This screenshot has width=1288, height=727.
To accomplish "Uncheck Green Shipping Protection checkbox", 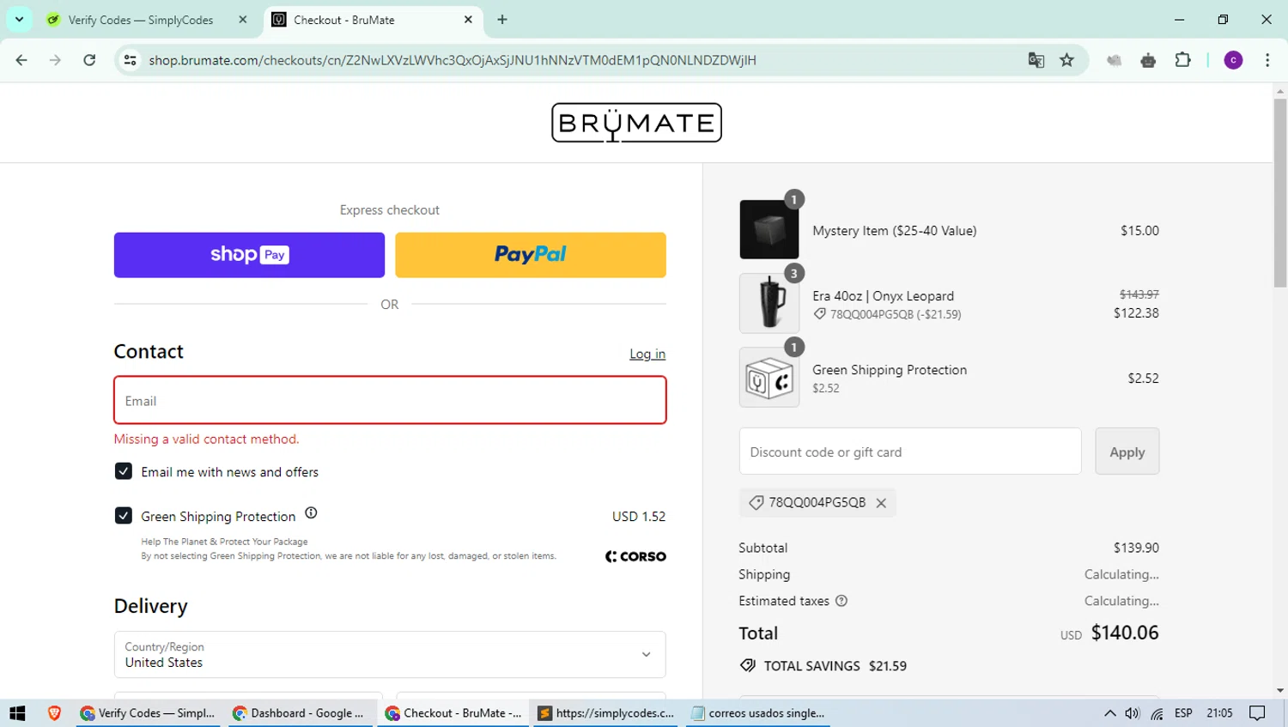I will coord(124,516).
